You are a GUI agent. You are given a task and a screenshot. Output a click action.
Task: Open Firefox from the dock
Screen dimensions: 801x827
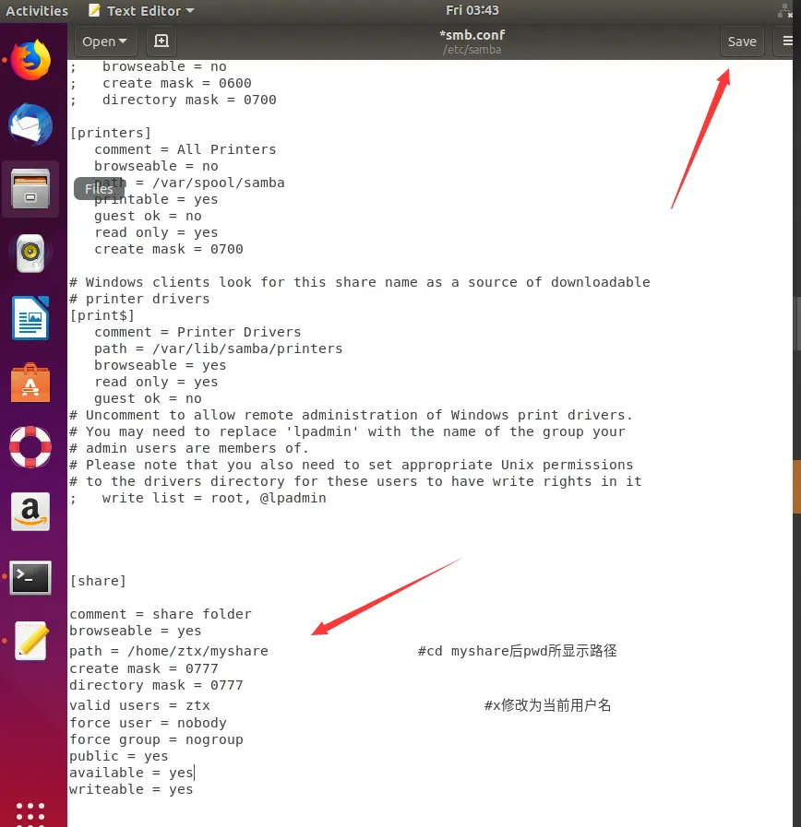[30, 60]
